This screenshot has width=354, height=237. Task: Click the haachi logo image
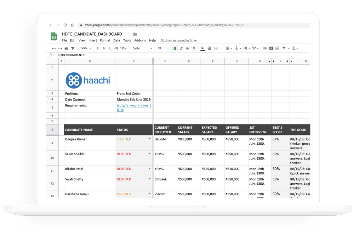coord(88,80)
